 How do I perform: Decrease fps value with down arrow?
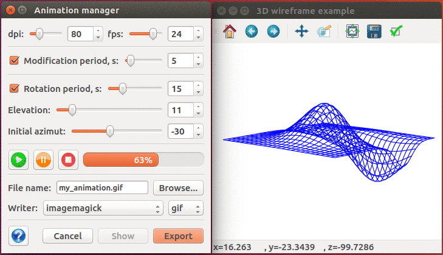click(198, 37)
